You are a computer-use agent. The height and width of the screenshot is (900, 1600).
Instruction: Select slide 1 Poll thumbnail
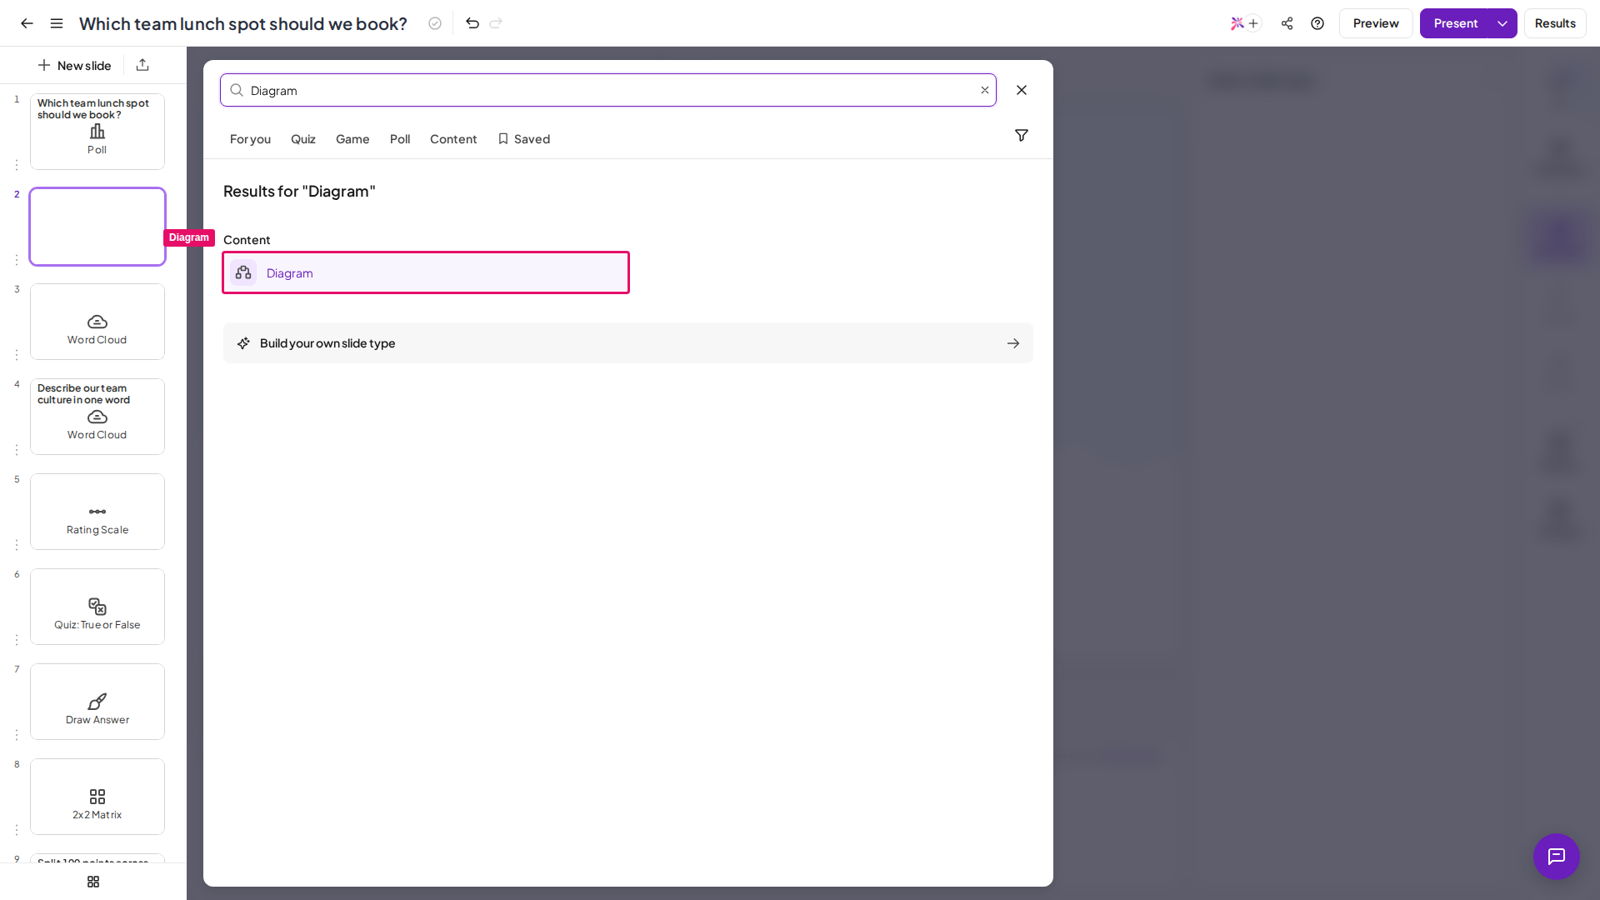(97, 132)
